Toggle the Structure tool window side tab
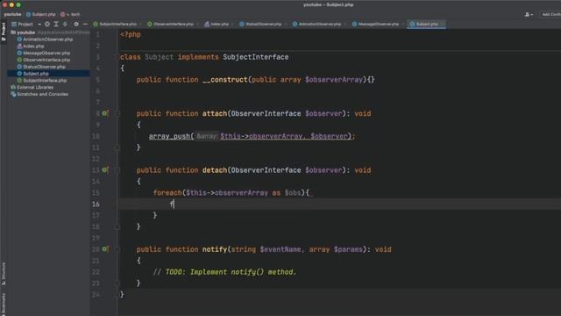The height and width of the screenshot is (316, 561). [4, 274]
